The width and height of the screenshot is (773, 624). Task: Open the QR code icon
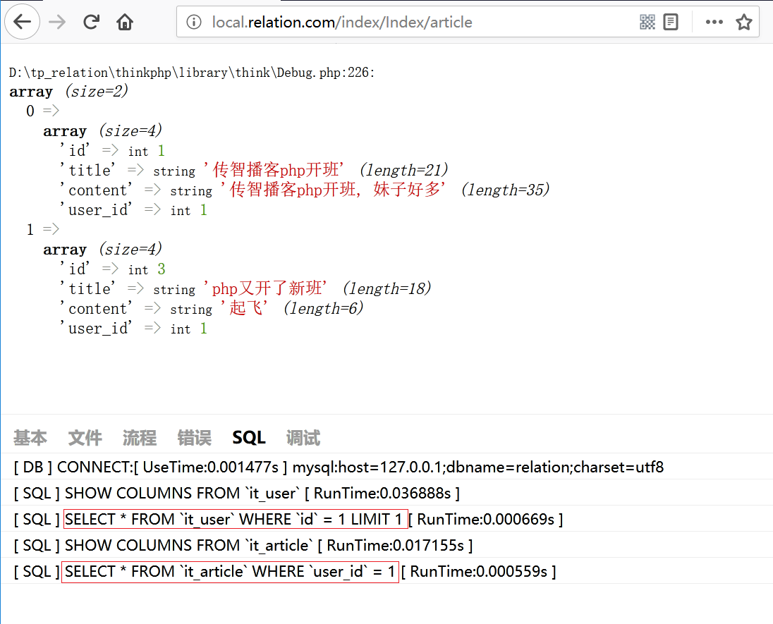click(647, 22)
